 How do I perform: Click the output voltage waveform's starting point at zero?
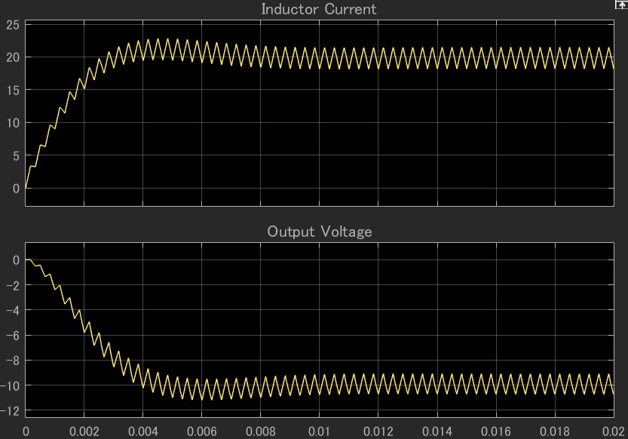tap(26, 259)
